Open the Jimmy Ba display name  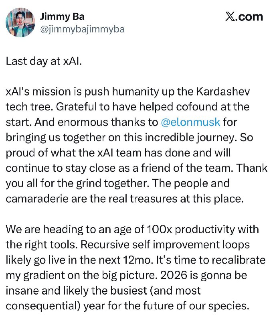tap(62, 16)
